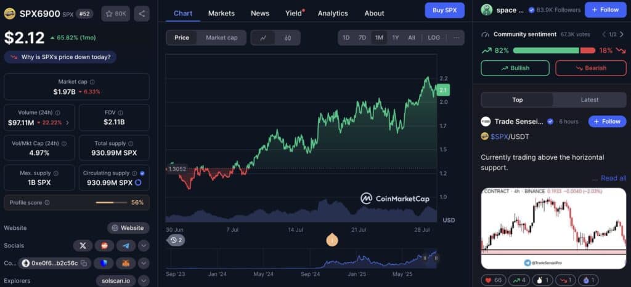The image size is (631, 287).
Task: Toggle LOG scale on the chart
Action: (434, 37)
